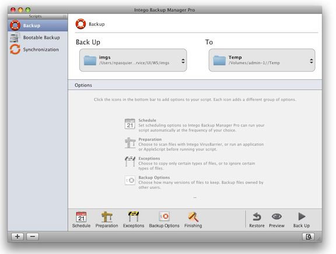Close the Intego Backup Manager Pro window

coord(13,10)
